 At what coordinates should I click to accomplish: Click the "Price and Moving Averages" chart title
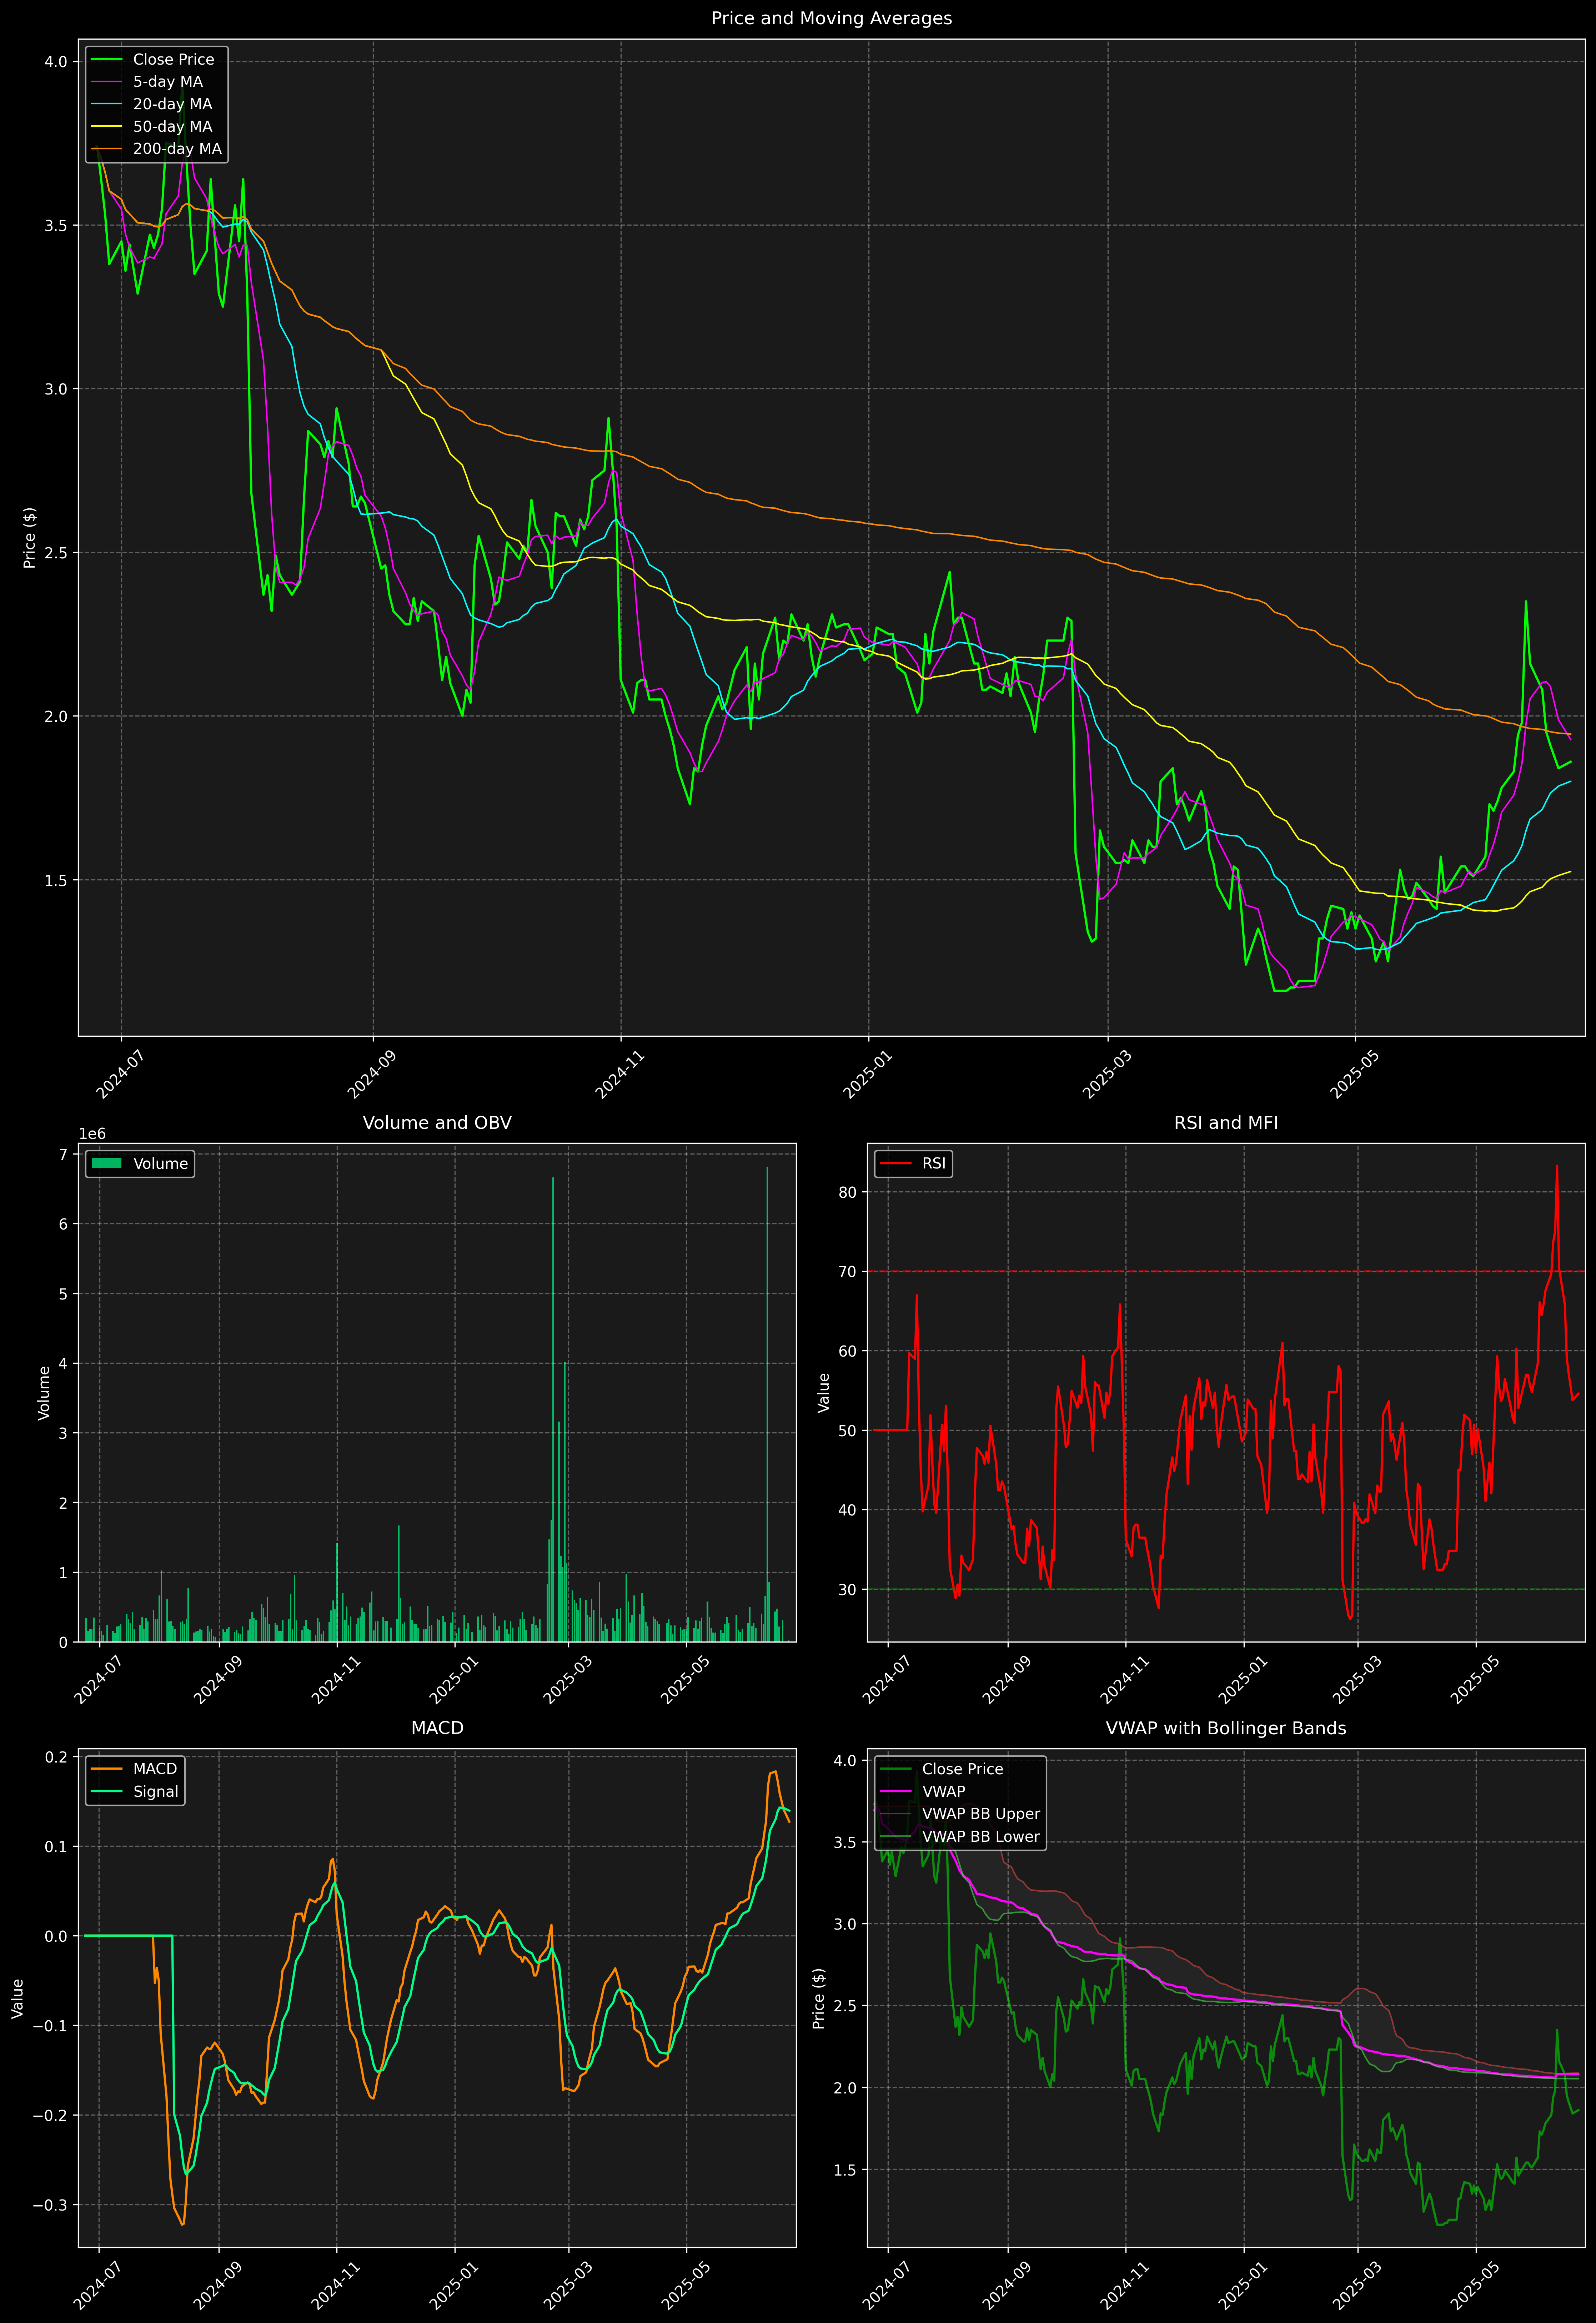pos(831,18)
